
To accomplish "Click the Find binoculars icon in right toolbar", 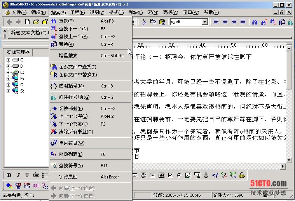I will click(x=255, y=22).
